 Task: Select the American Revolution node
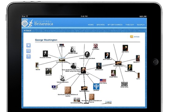(62, 59)
